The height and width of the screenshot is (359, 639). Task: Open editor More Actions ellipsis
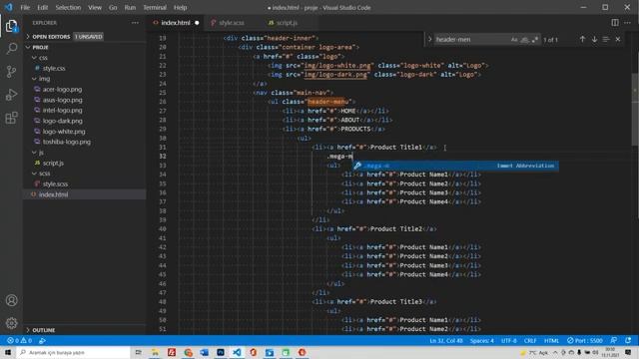628,23
